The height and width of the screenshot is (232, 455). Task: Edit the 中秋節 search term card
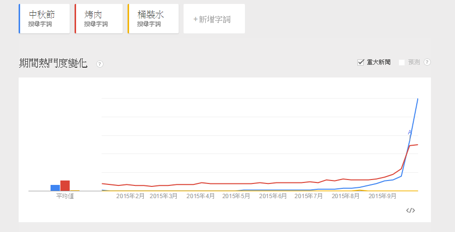[x=44, y=19]
